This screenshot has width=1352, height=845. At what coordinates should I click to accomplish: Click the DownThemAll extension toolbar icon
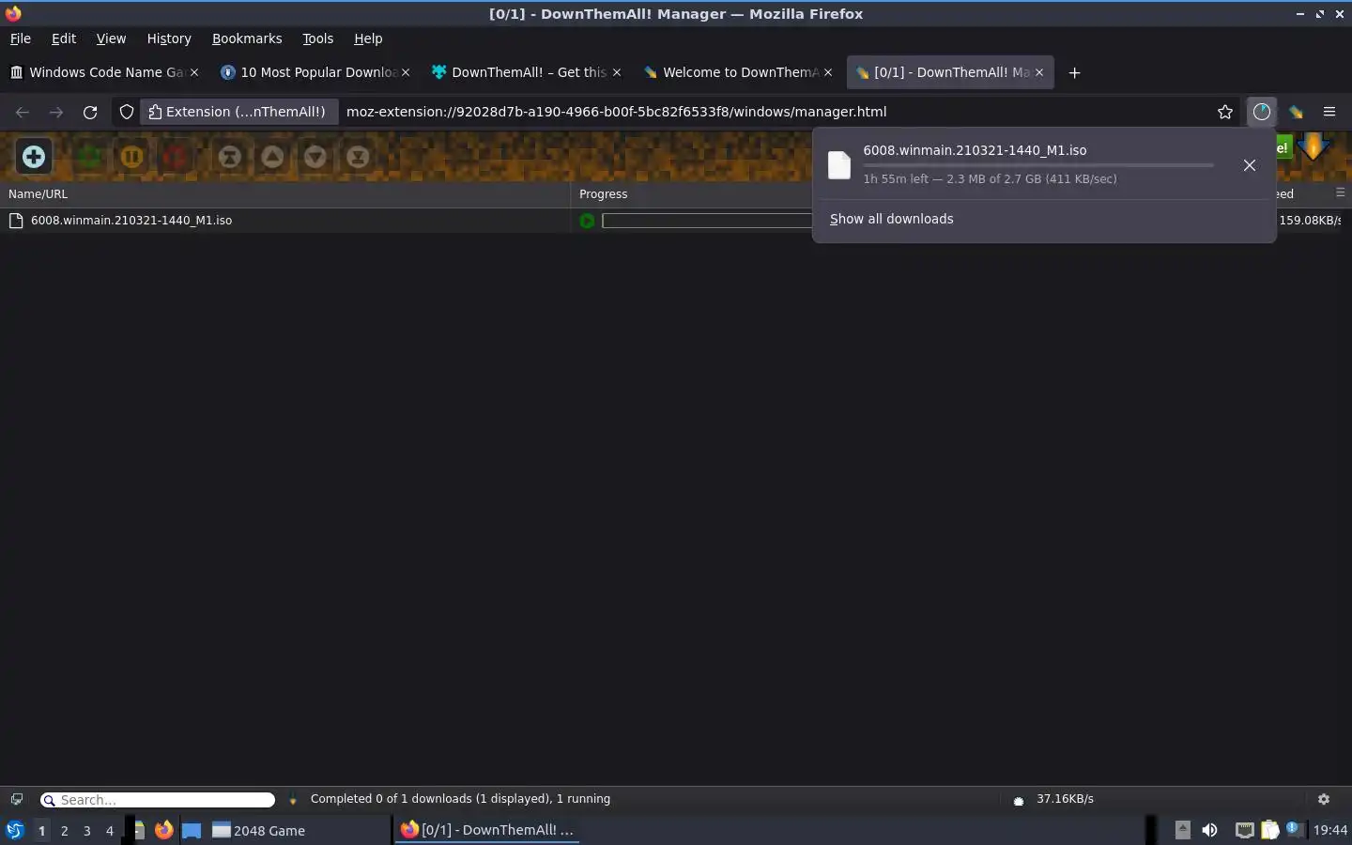pos(1296,112)
